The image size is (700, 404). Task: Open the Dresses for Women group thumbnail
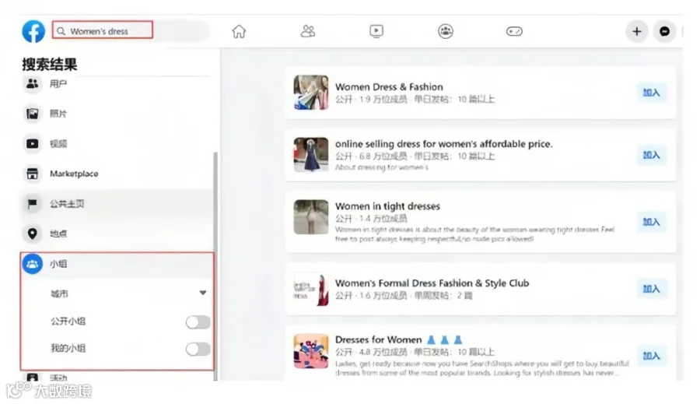[310, 351]
